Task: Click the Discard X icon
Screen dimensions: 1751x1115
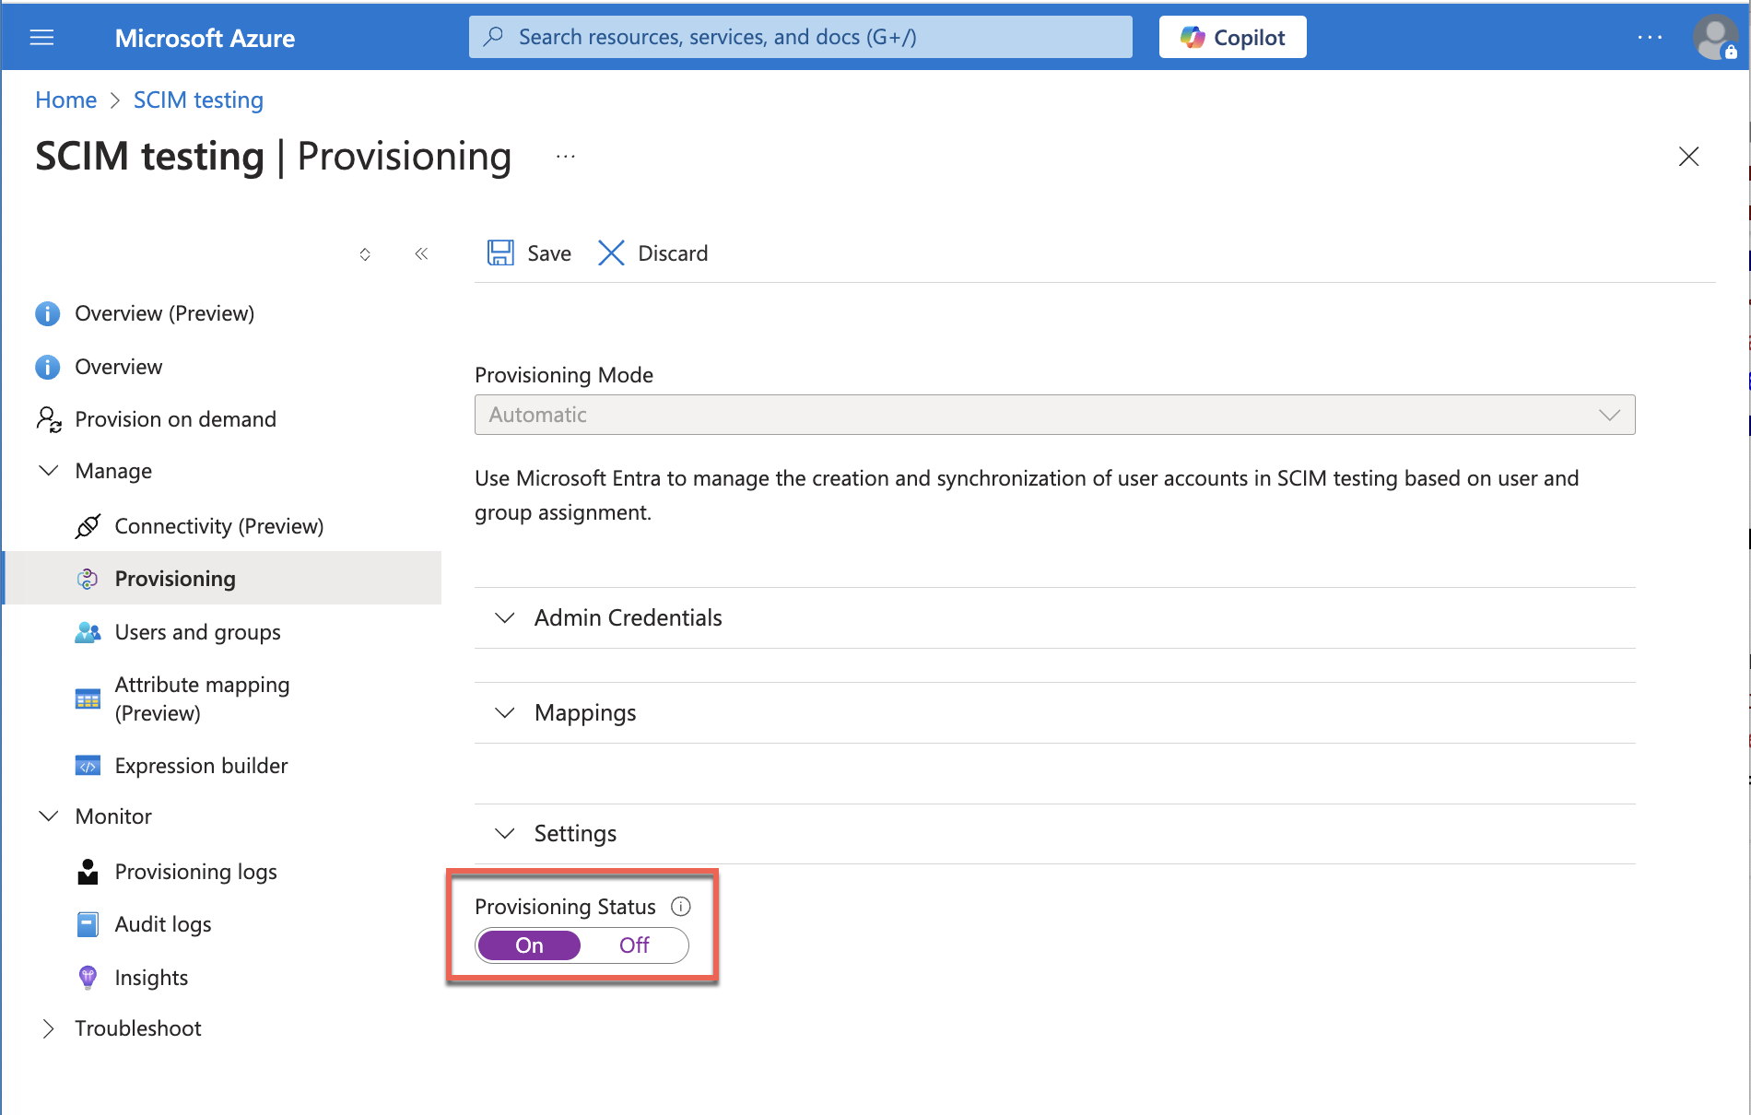Action: point(611,252)
